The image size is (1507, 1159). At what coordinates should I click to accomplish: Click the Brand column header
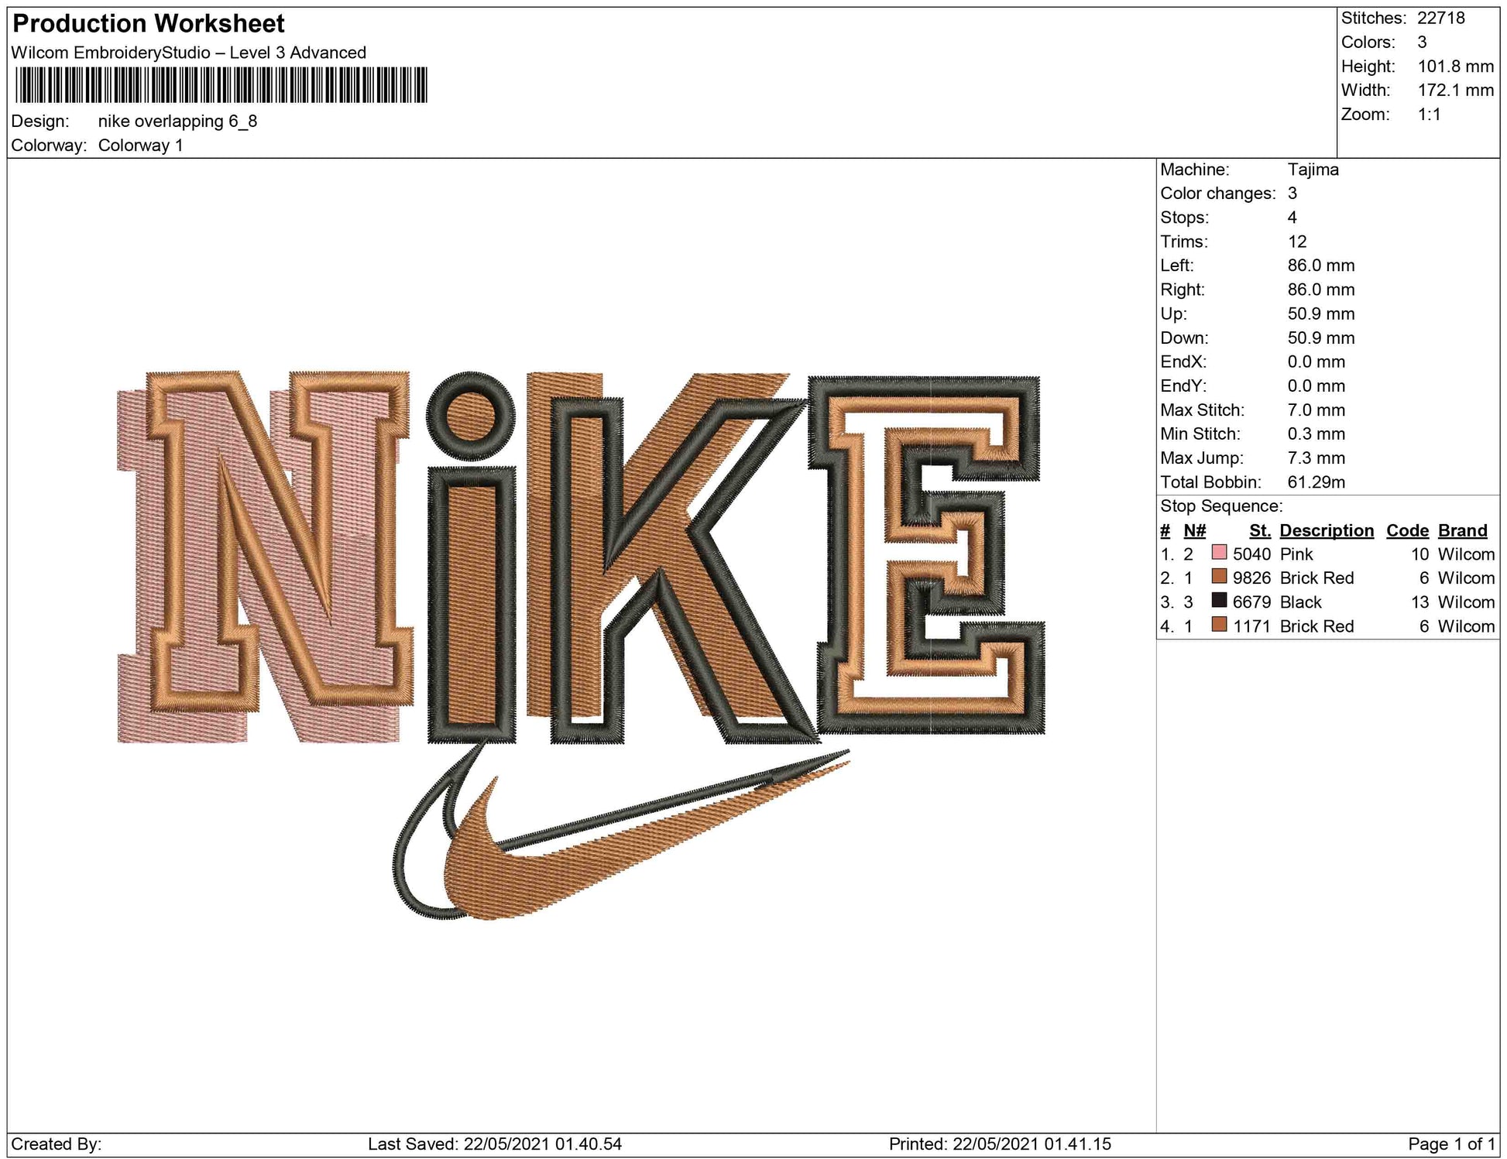click(1462, 530)
